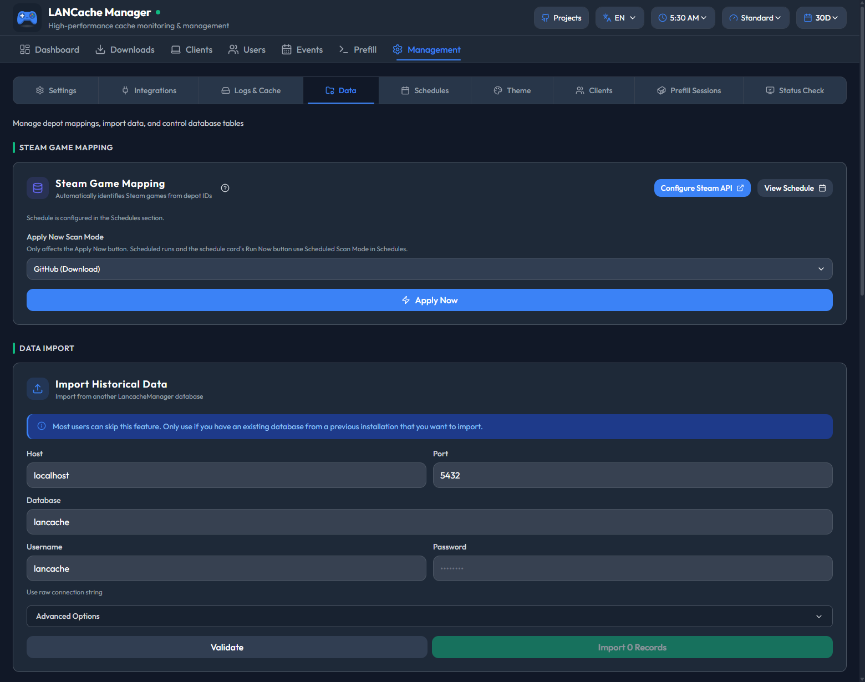The height and width of the screenshot is (682, 865).
Task: Click Configure Steam API button
Action: (702, 188)
